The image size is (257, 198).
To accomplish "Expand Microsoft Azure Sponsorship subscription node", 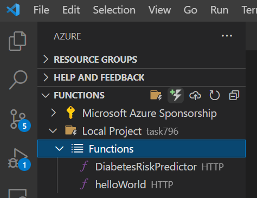I will coord(53,113).
